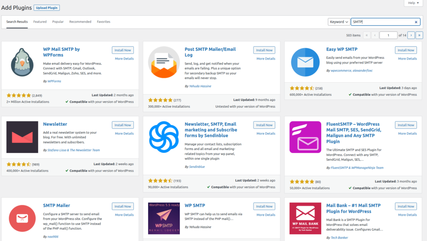
Task: Install the Sendinblue newsletter plugin
Action: coord(264,125)
